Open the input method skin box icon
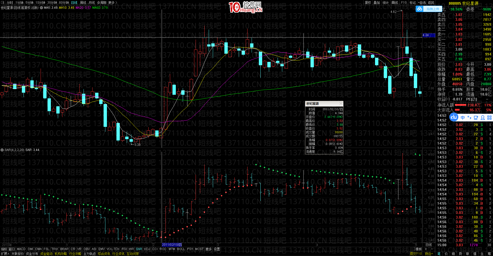 click(476, 118)
